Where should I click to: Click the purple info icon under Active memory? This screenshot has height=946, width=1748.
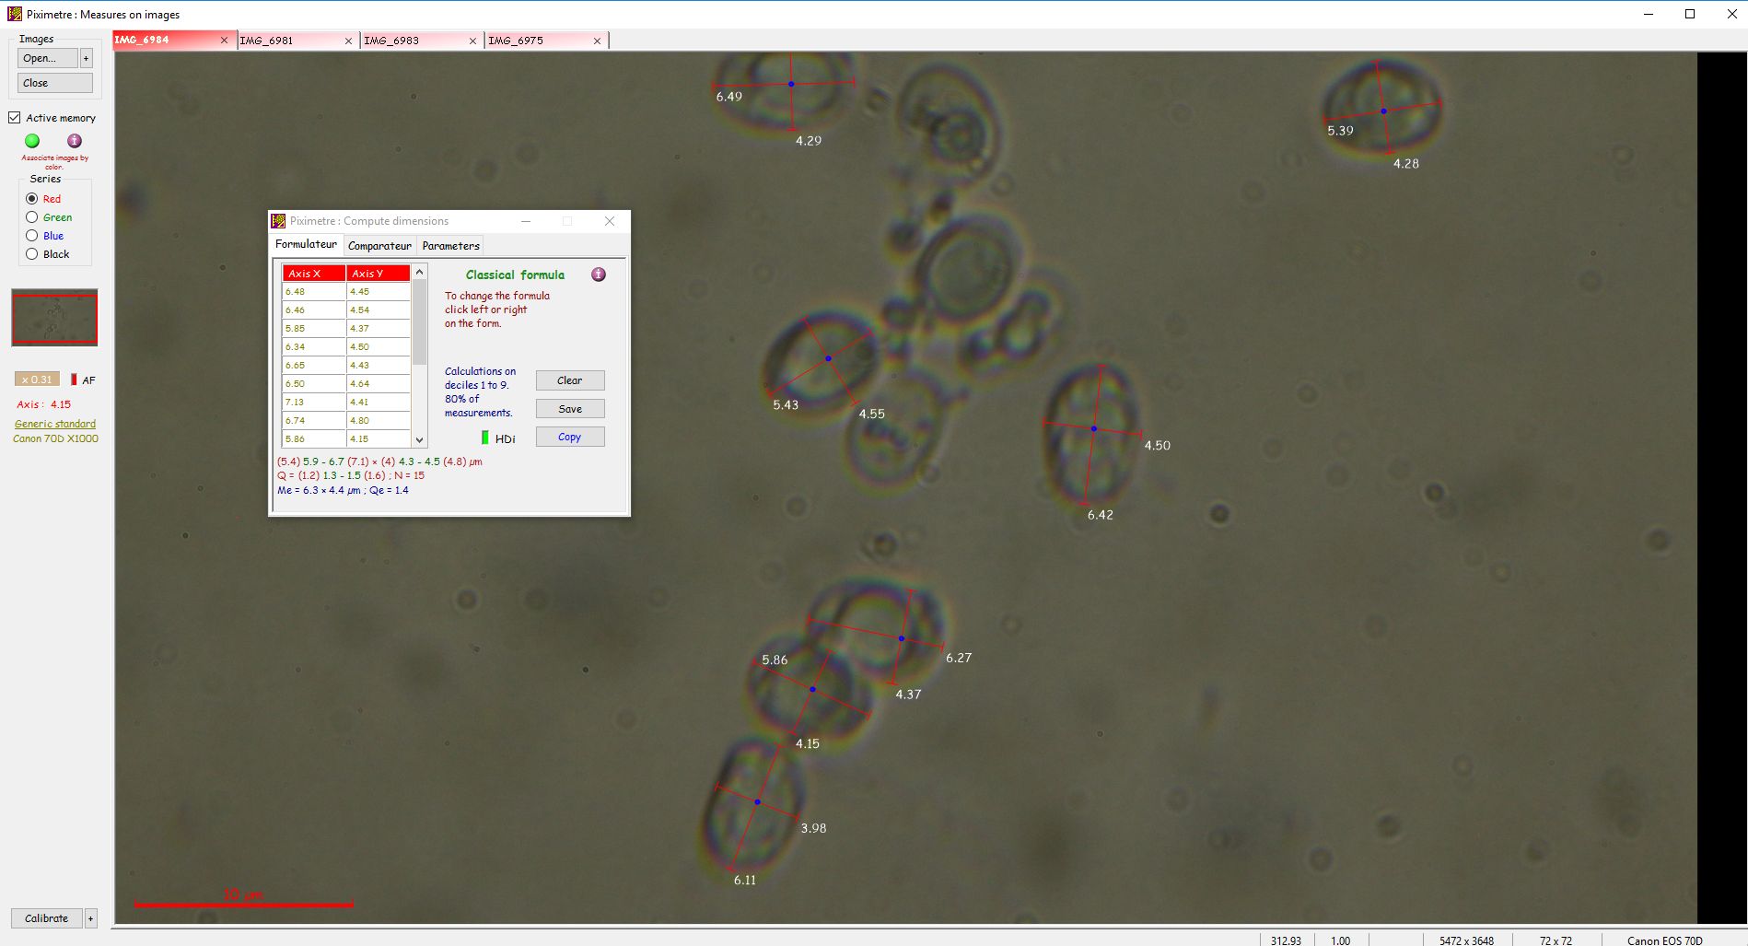[x=75, y=141]
